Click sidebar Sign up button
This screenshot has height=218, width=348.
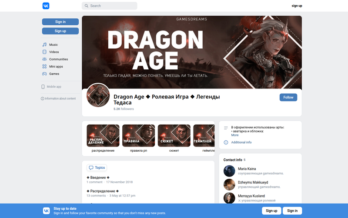pyautogui.click(x=60, y=31)
